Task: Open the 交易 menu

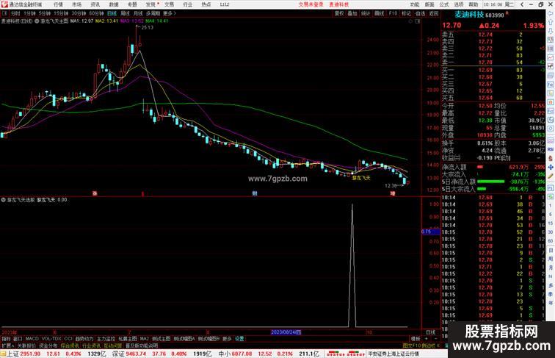Action: [x=169, y=4]
